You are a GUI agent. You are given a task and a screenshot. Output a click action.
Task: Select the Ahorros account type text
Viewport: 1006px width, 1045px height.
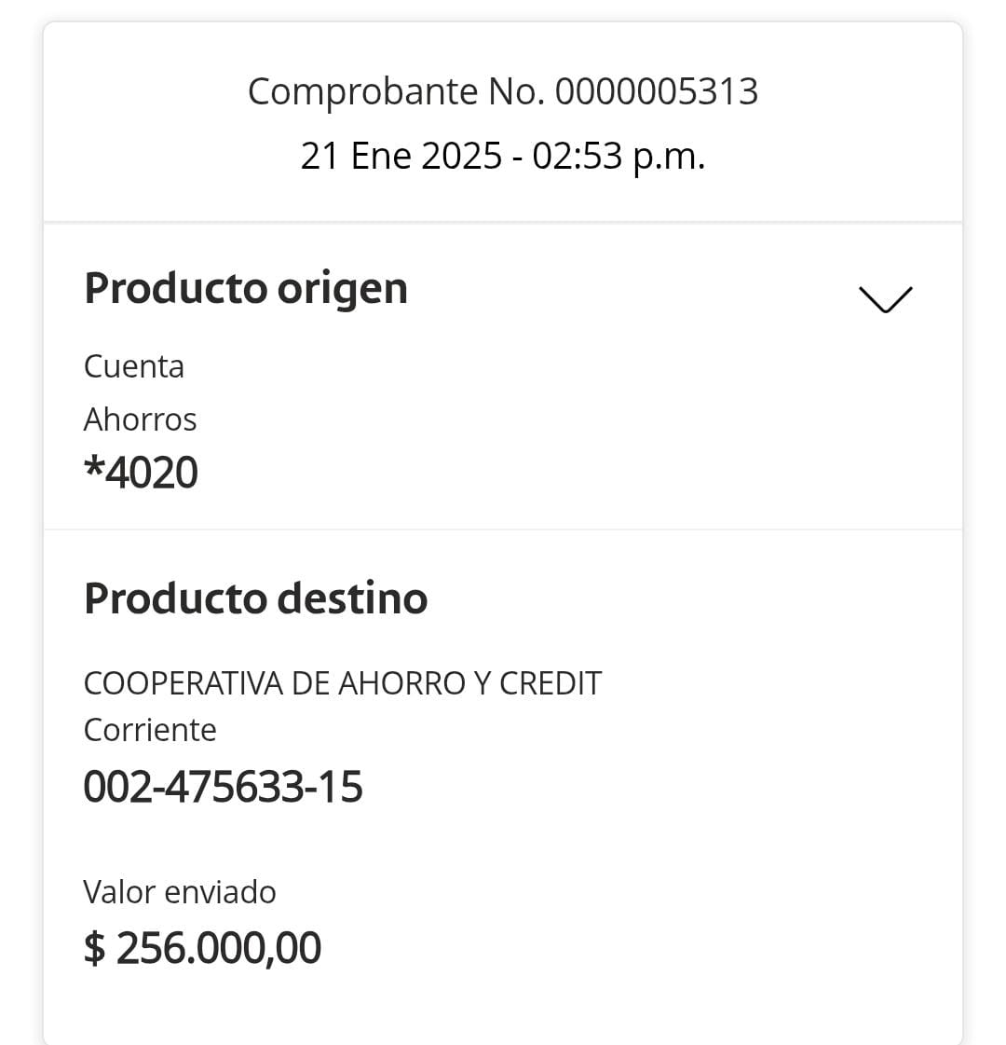tap(141, 419)
